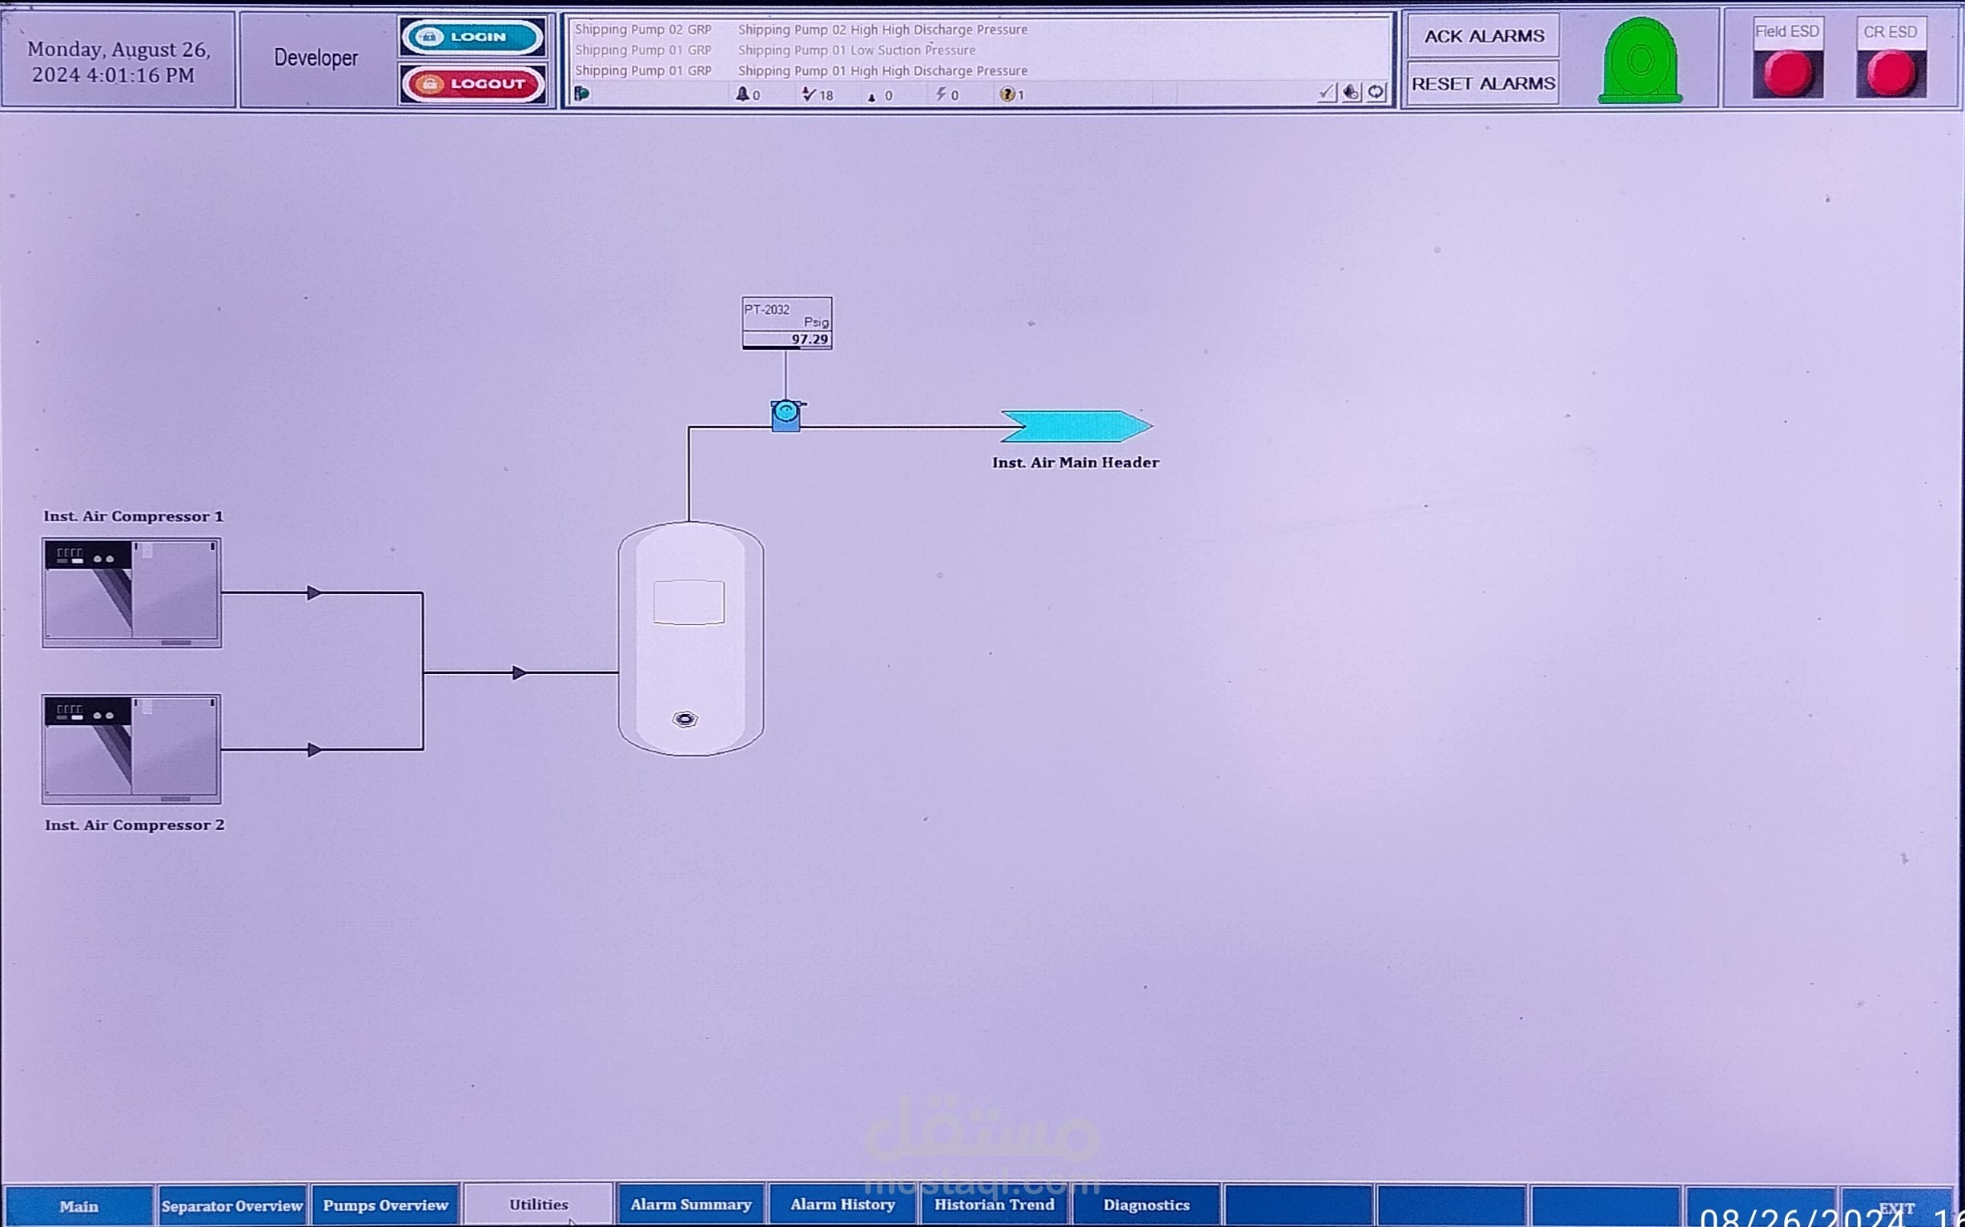This screenshot has width=1965, height=1227.
Task: Click the RESET ALARMS button
Action: (1484, 83)
